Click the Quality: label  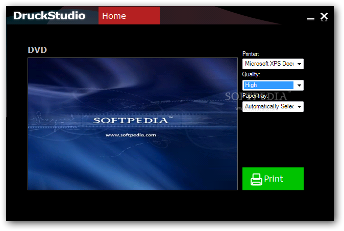[x=251, y=74]
